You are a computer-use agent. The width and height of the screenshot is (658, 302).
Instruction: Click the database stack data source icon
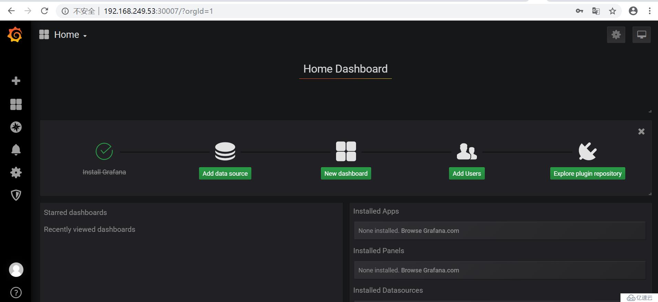click(225, 151)
